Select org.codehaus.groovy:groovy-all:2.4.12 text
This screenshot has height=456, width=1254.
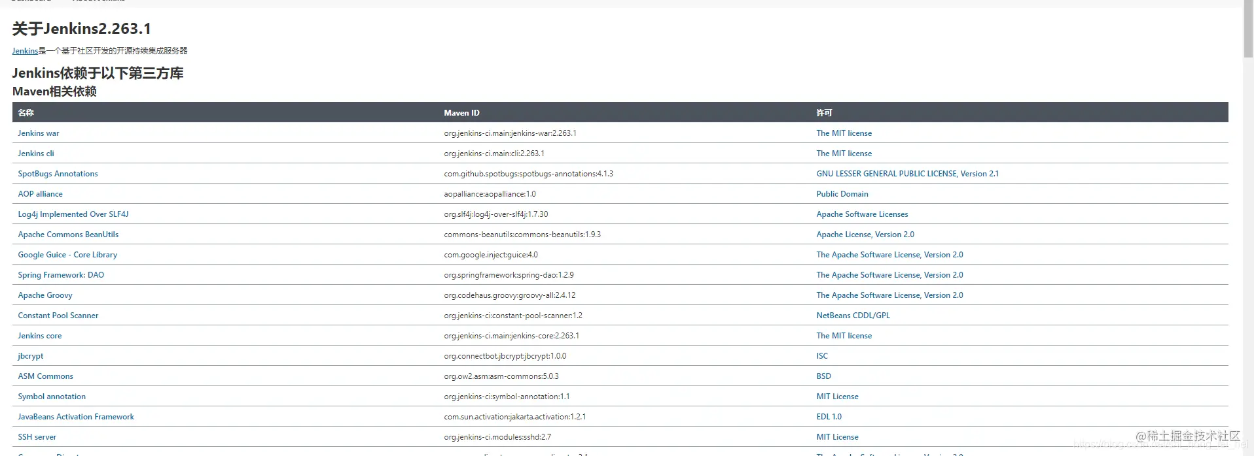click(x=510, y=295)
